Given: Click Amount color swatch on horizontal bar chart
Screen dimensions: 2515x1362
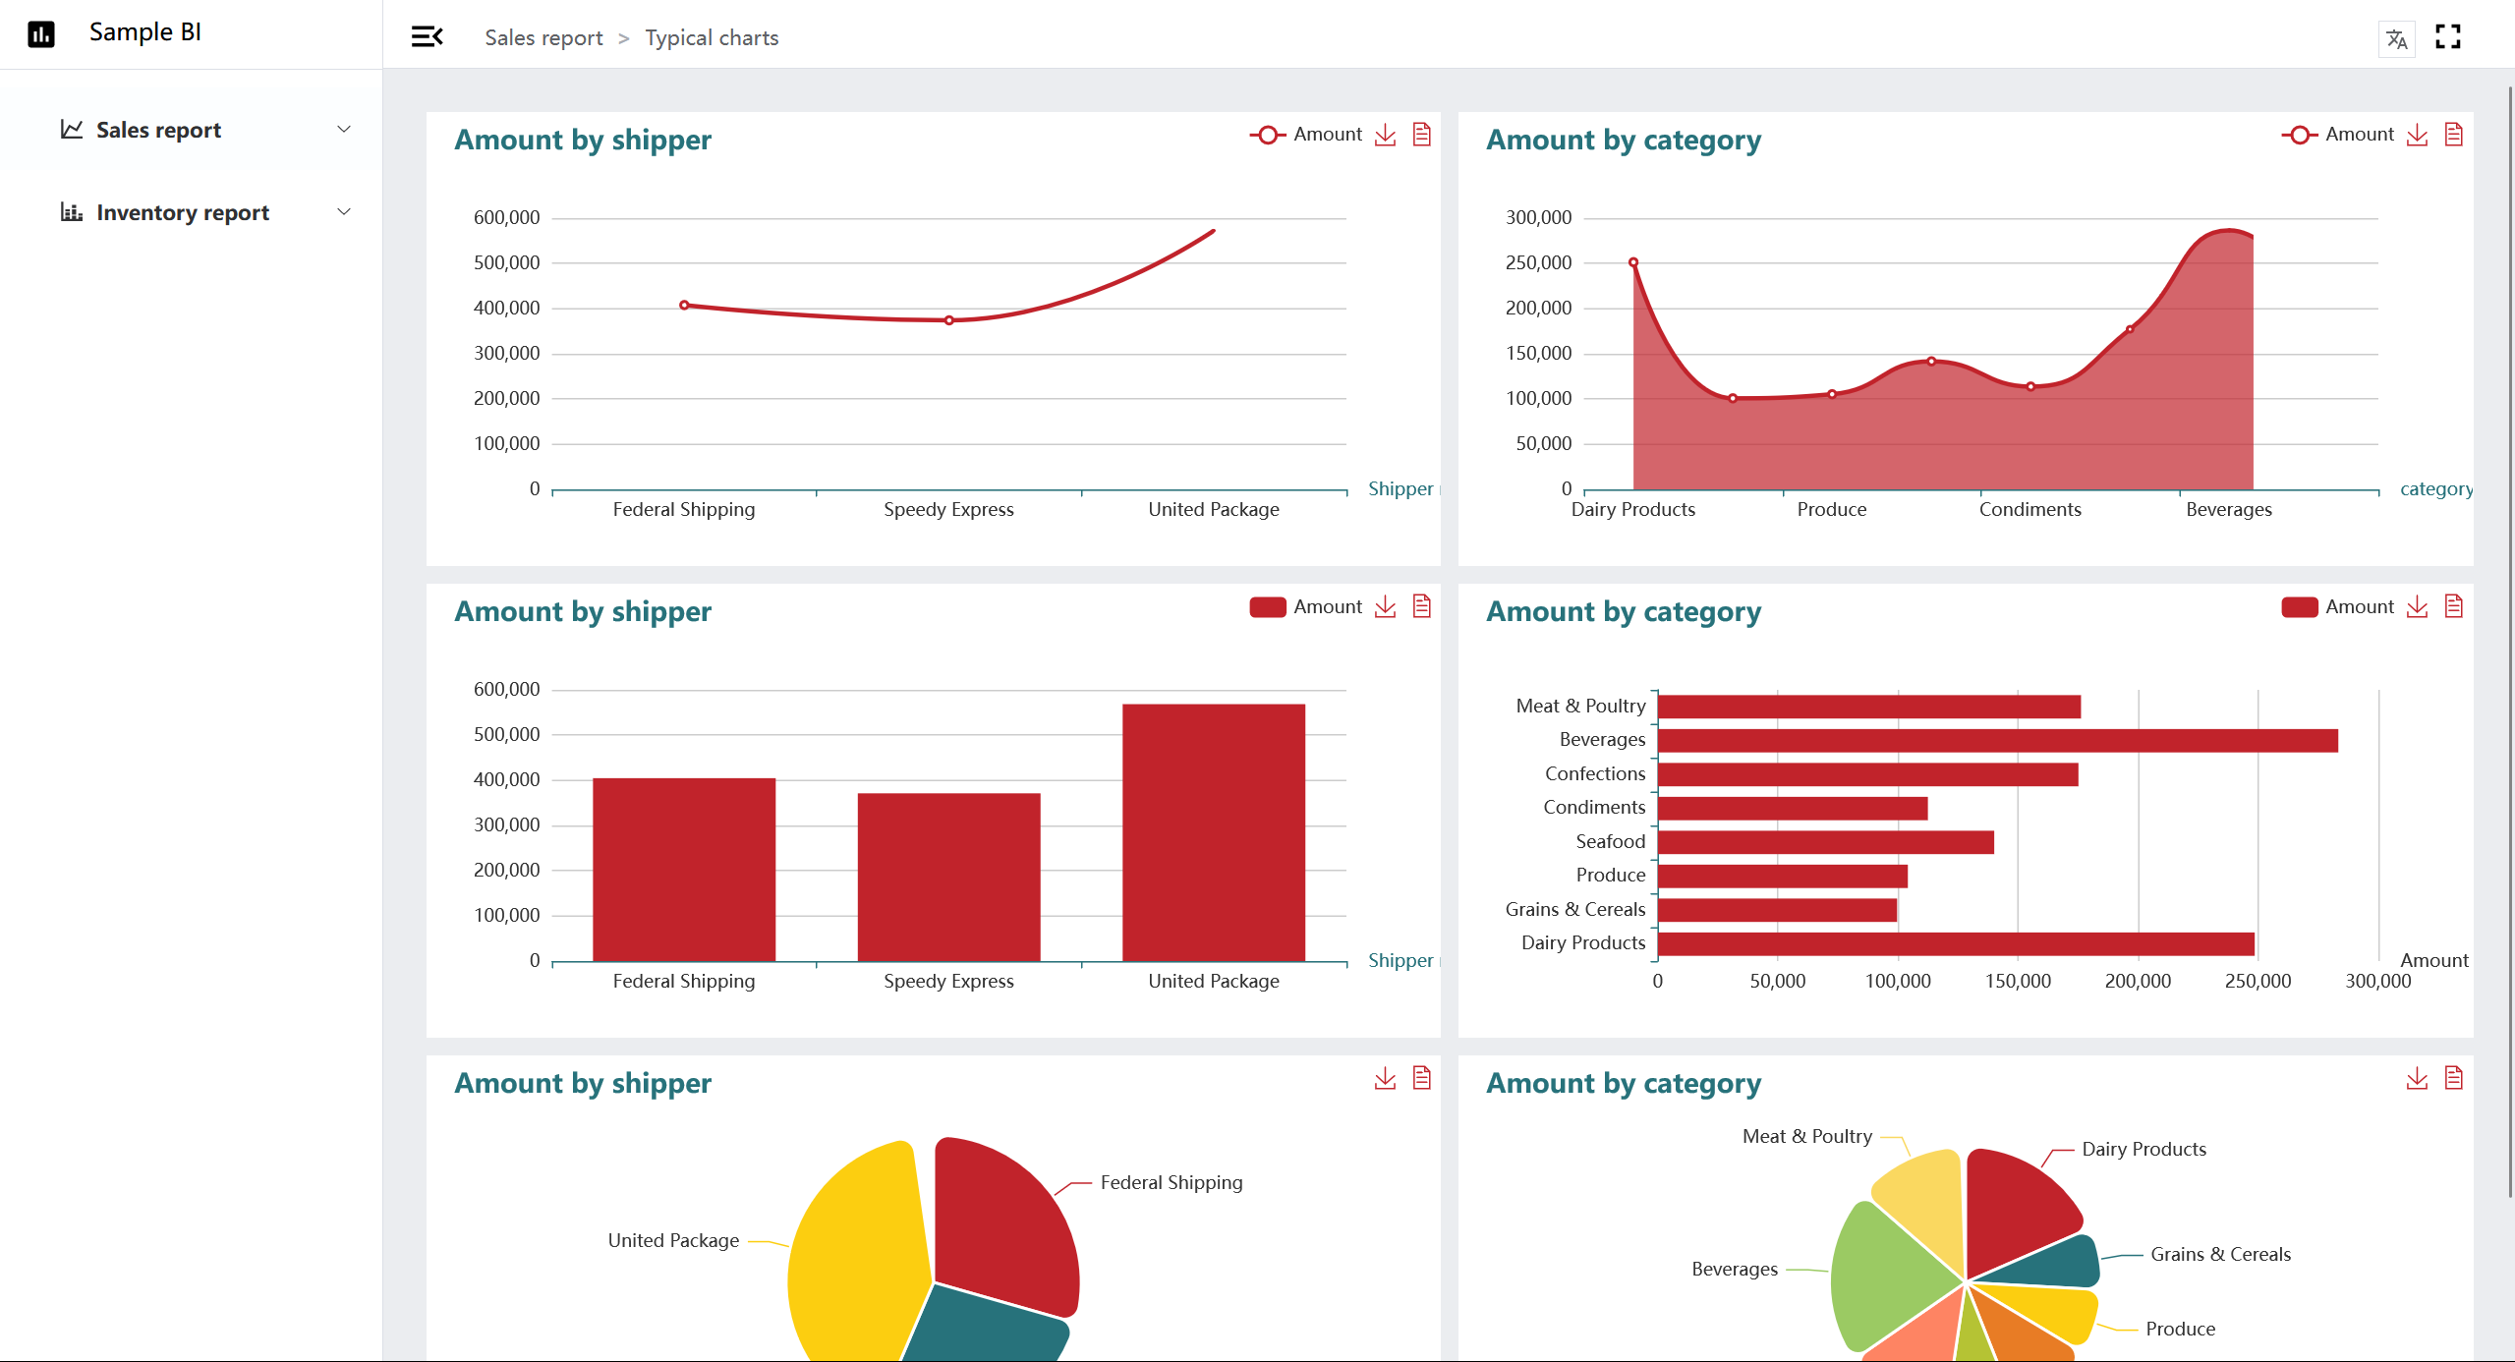Looking at the screenshot, I should pyautogui.click(x=2299, y=607).
